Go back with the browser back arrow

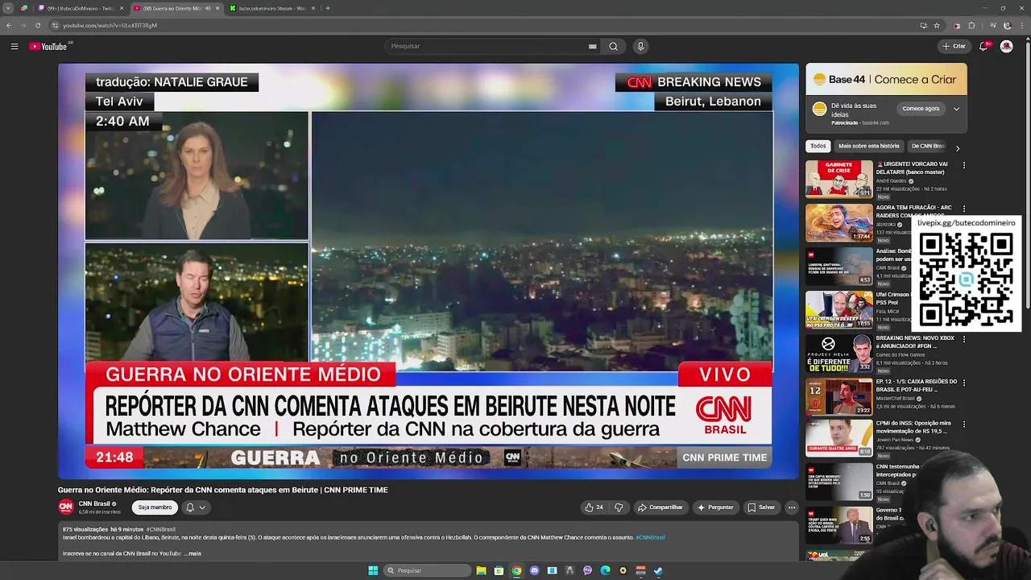point(9,25)
